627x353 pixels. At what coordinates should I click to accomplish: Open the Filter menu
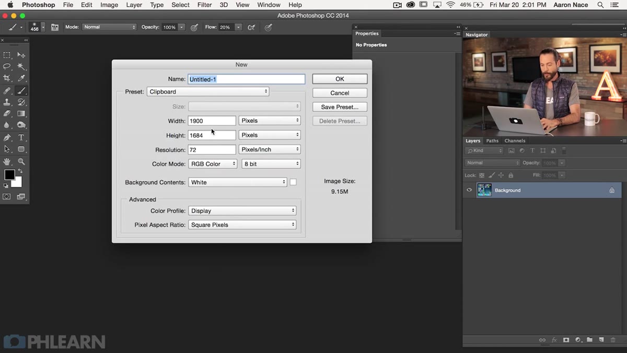click(204, 5)
